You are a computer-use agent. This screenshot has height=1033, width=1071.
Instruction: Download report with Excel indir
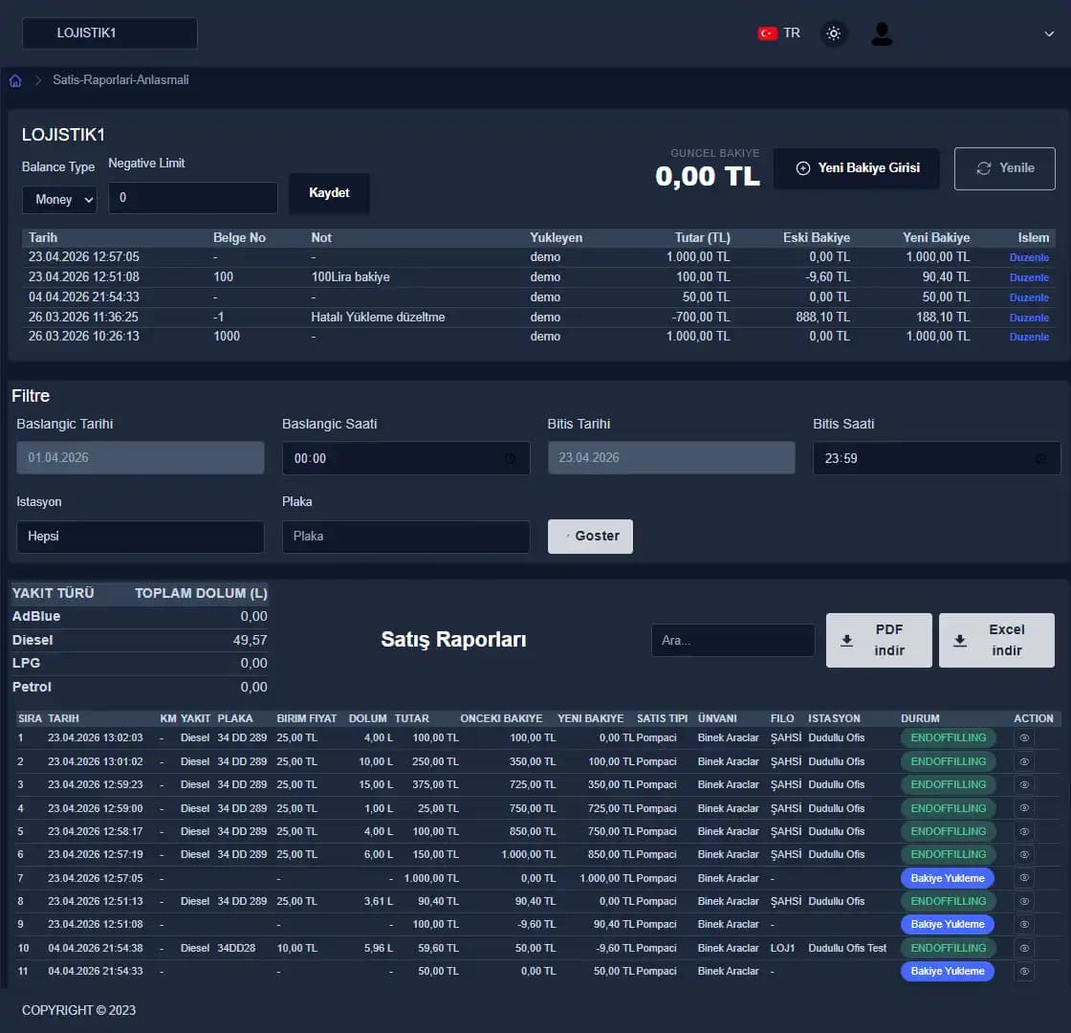(996, 640)
